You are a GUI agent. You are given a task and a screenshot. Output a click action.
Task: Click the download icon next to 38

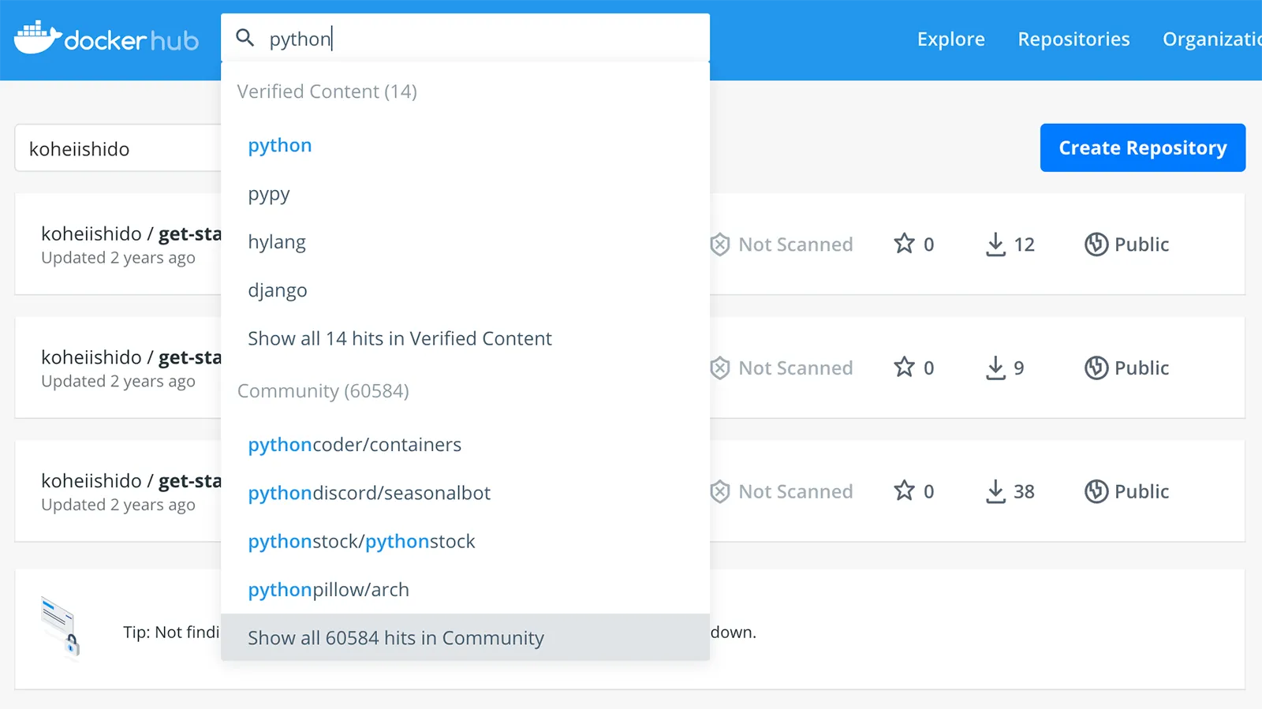coord(995,491)
